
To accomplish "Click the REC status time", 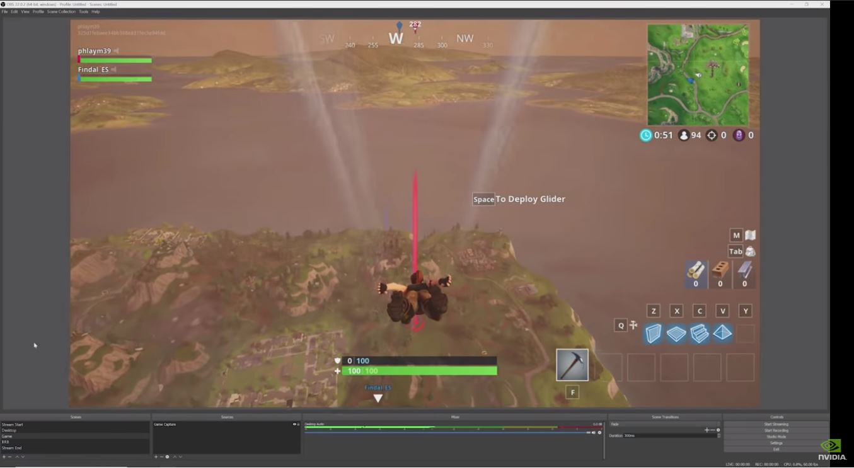I will pos(767,464).
